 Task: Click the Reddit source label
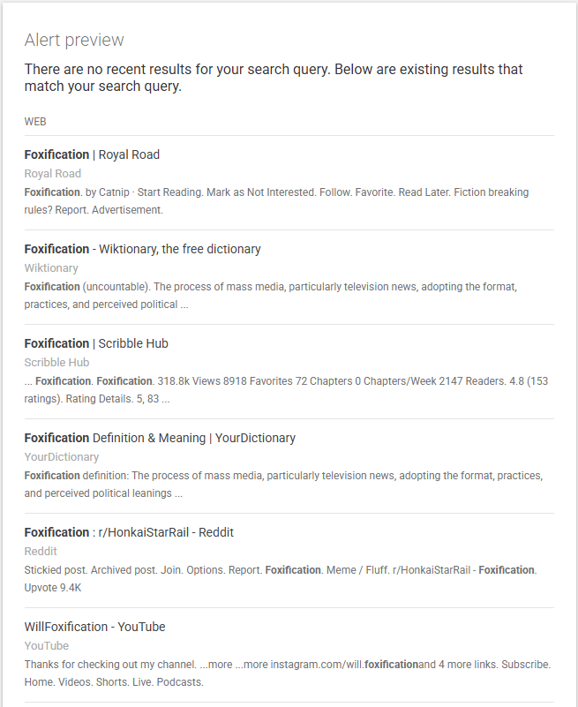pos(41,552)
